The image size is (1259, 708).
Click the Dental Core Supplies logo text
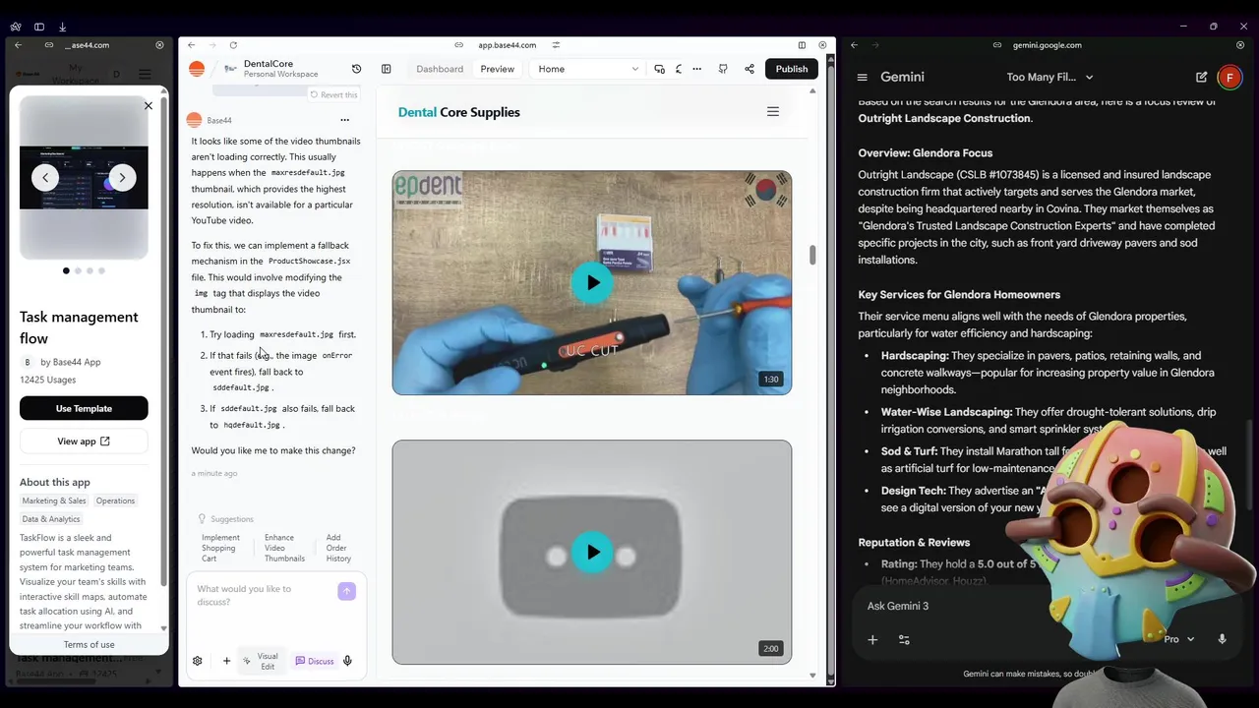tap(458, 112)
